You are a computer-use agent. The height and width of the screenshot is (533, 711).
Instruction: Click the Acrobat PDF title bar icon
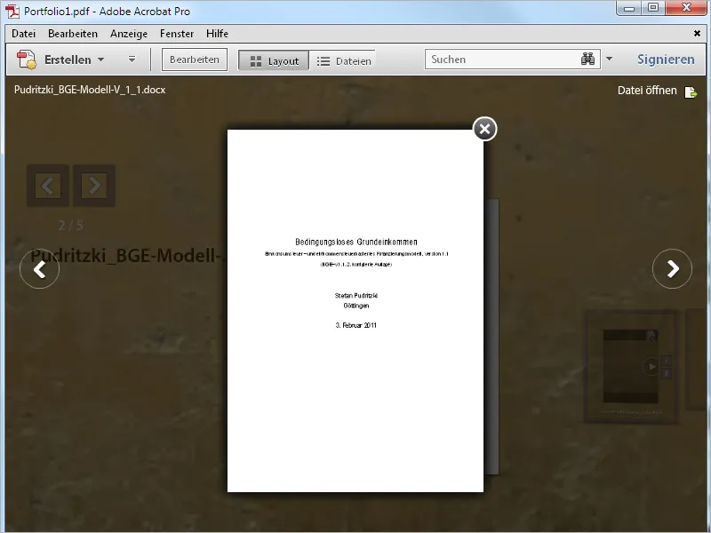pyautogui.click(x=12, y=11)
